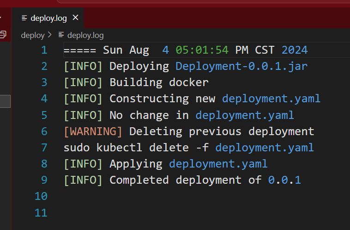Click the highlighted item in the left sidebar
This screenshot has width=350, height=230.
pos(5,101)
